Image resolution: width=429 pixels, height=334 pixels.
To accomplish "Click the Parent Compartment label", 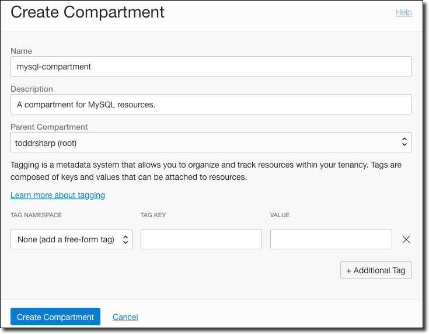I will tap(49, 127).
